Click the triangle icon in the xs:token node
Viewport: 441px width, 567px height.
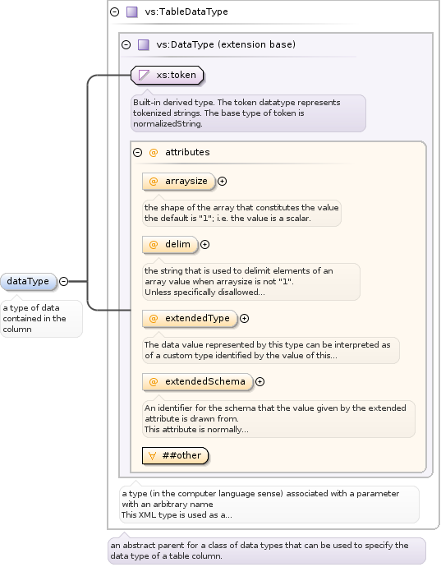[144, 76]
